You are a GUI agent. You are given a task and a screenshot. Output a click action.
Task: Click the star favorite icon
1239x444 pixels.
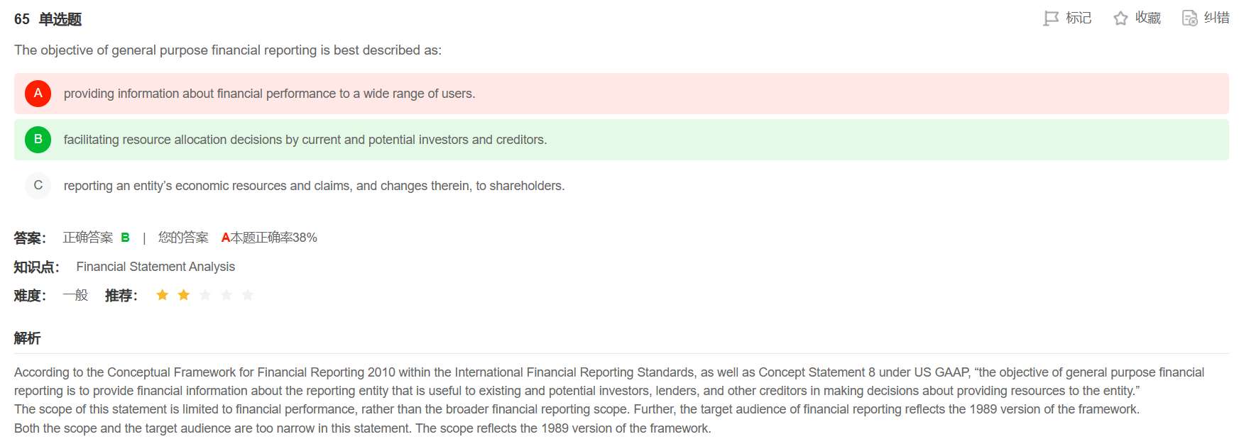(x=1120, y=18)
